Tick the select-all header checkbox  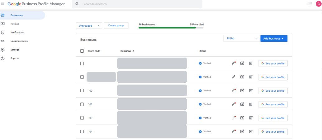[82, 51]
